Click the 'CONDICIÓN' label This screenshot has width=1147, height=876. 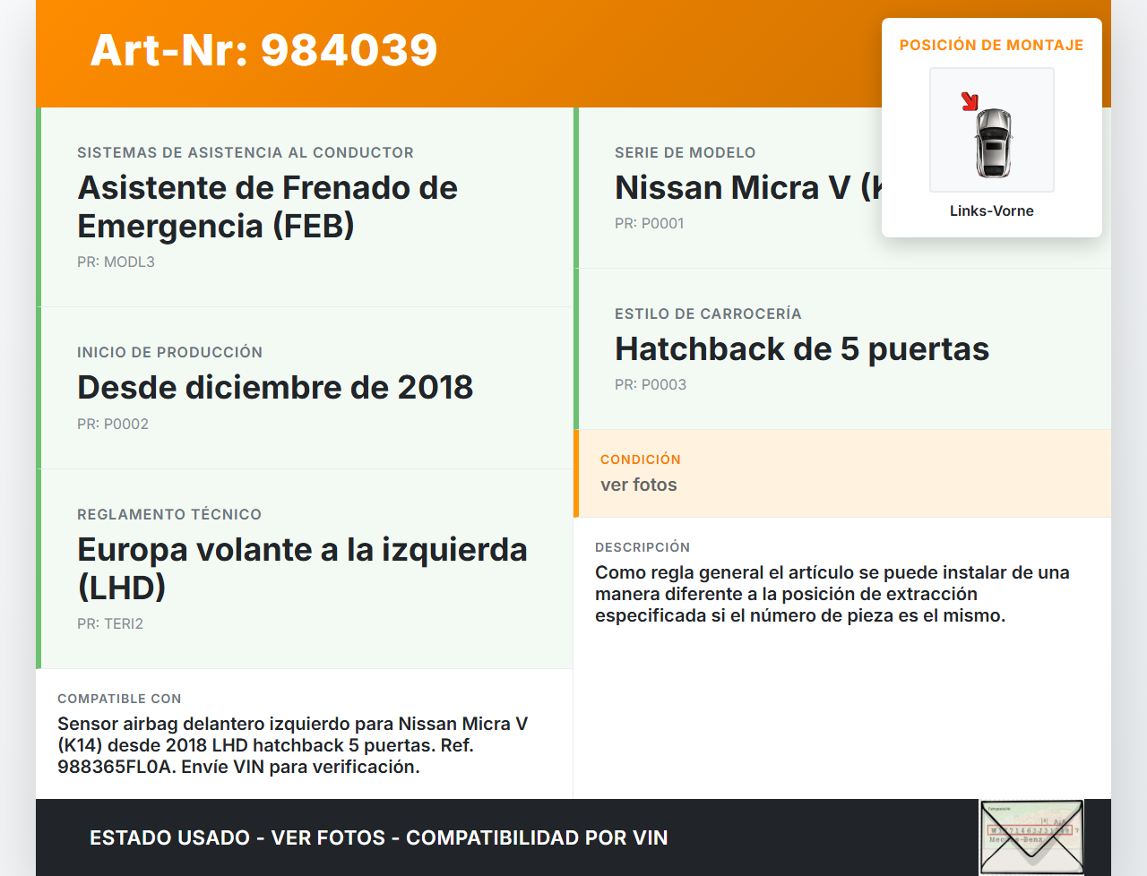641,459
